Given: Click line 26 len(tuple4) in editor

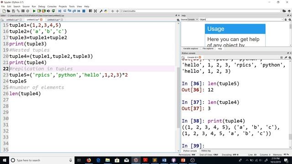Looking at the screenshot, I should (x=25, y=93).
